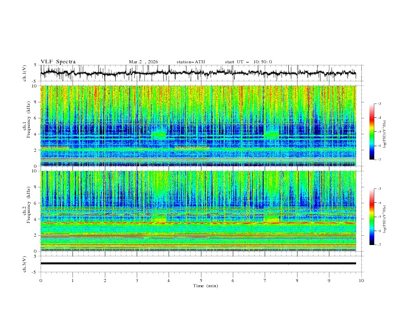Click time axis tick "3"
The height and width of the screenshot is (315, 407).
click(x=137, y=281)
